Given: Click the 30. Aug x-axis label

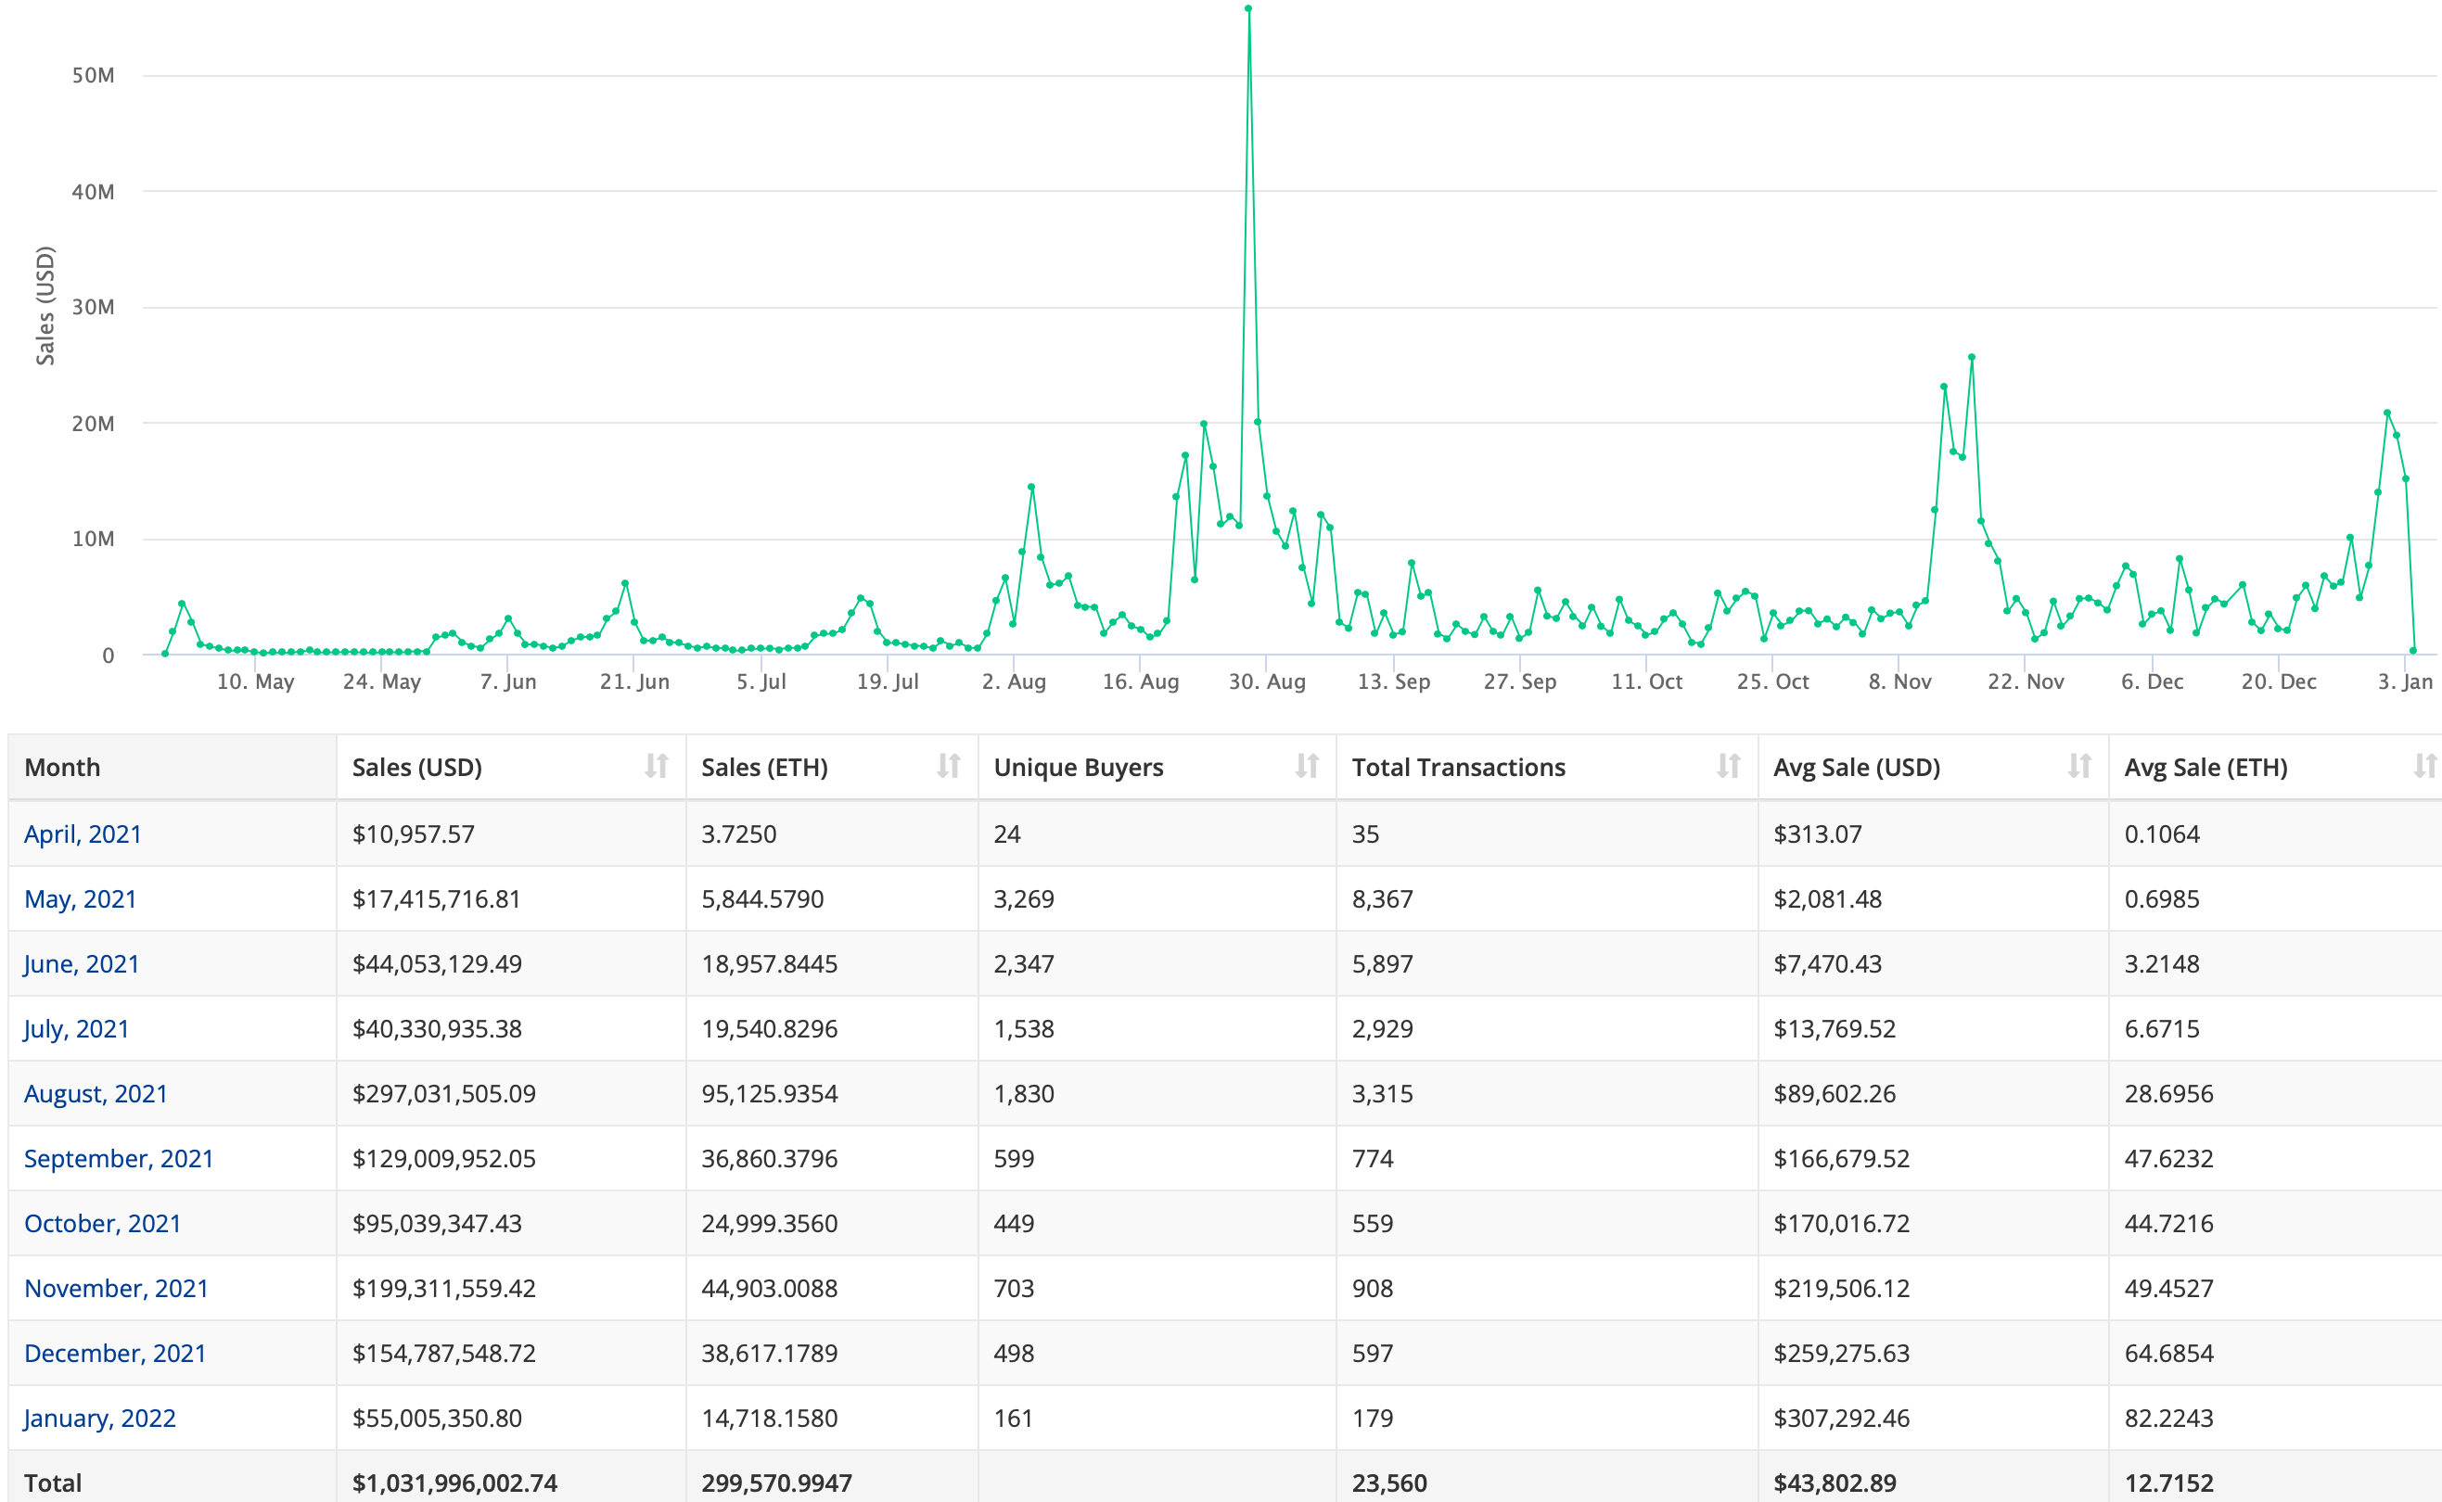Looking at the screenshot, I should (1267, 681).
